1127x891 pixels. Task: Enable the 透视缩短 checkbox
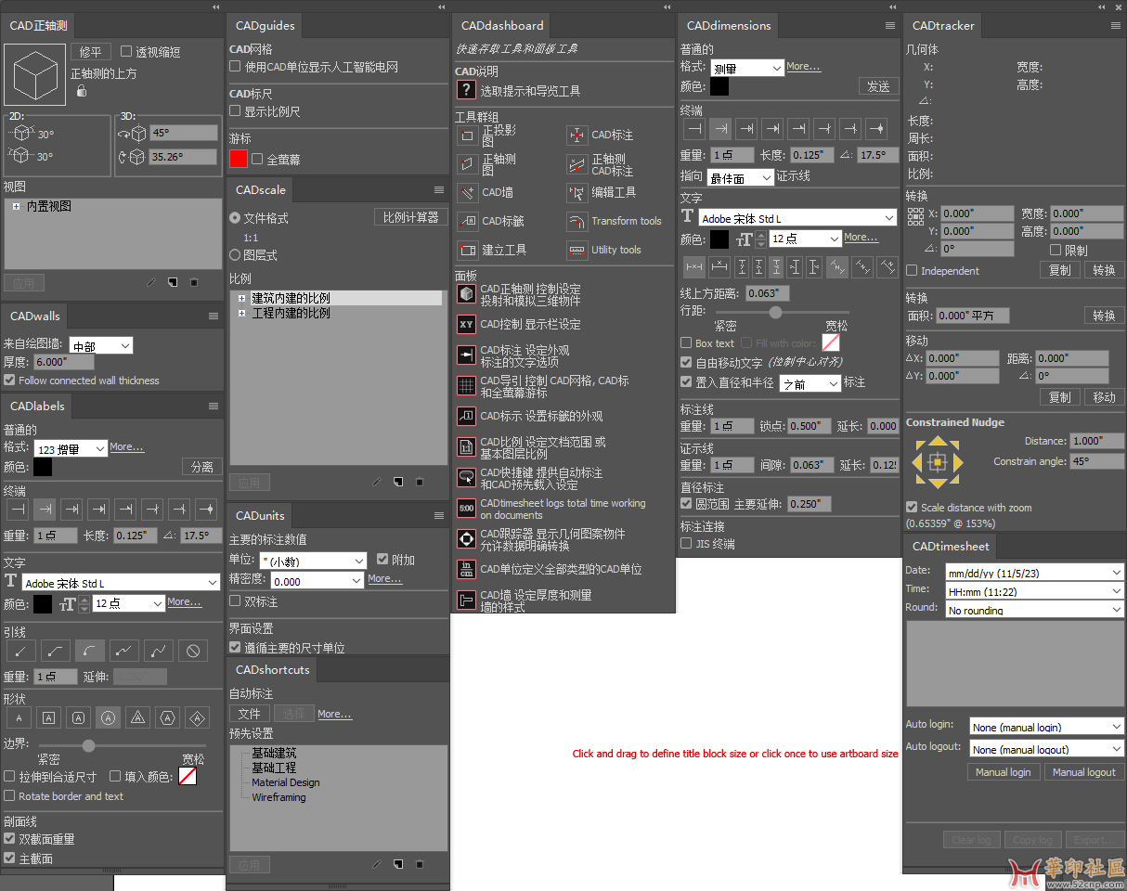click(127, 52)
